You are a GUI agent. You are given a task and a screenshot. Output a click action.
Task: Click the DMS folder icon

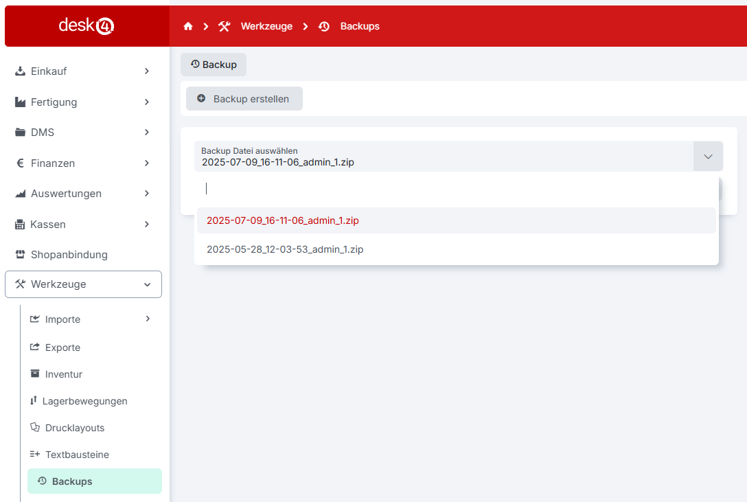(20, 133)
